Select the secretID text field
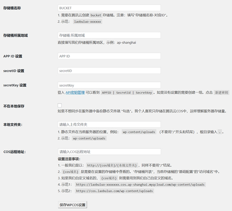The height and width of the screenshot is (211, 232). pyautogui.click(x=109, y=71)
